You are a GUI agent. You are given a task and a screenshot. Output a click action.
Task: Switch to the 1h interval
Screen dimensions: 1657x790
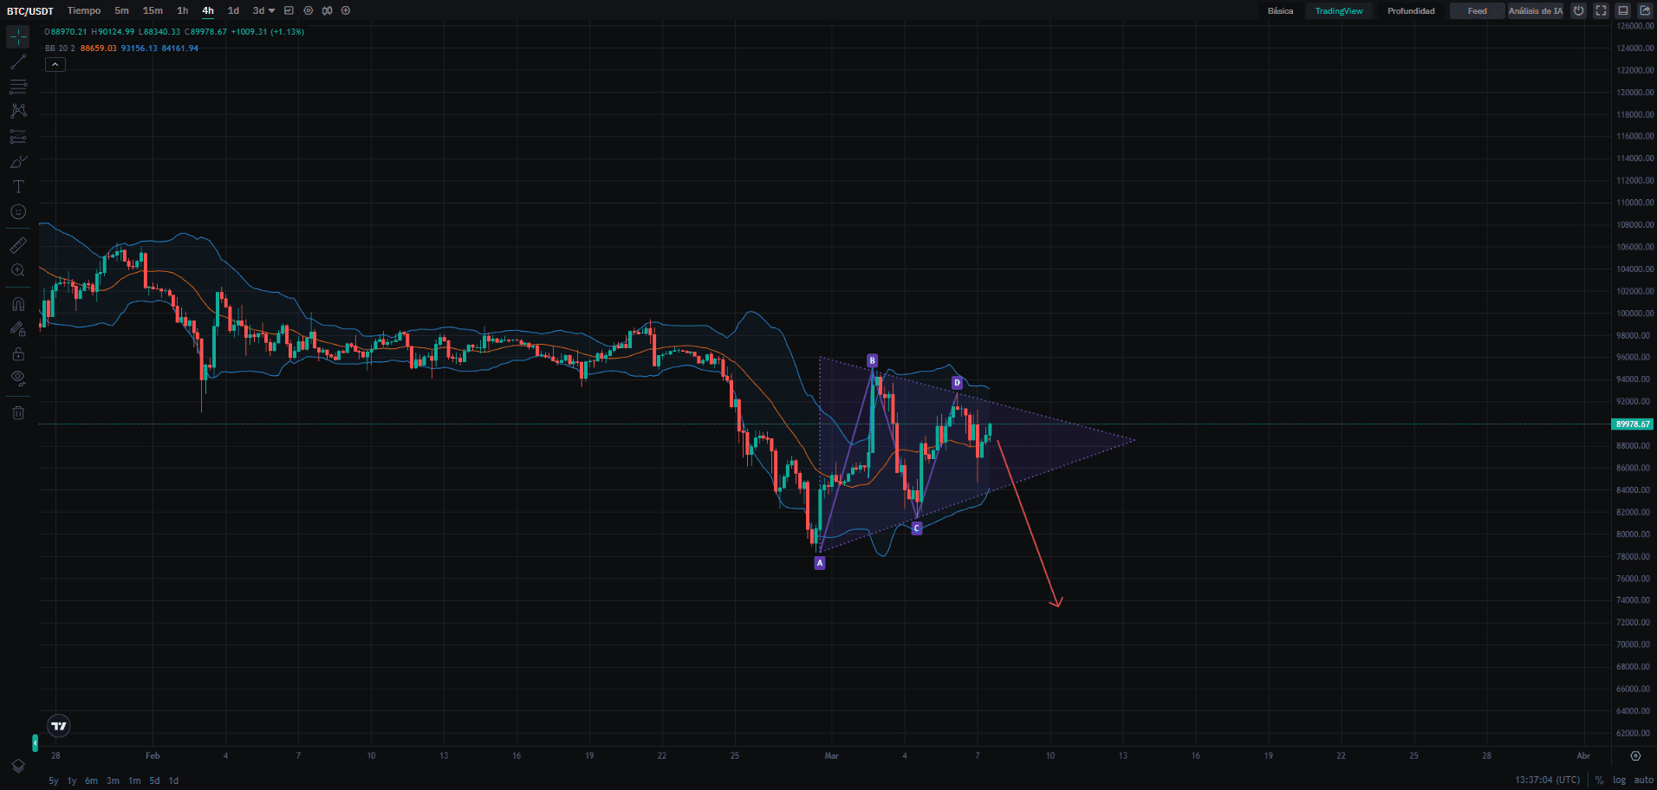point(182,10)
